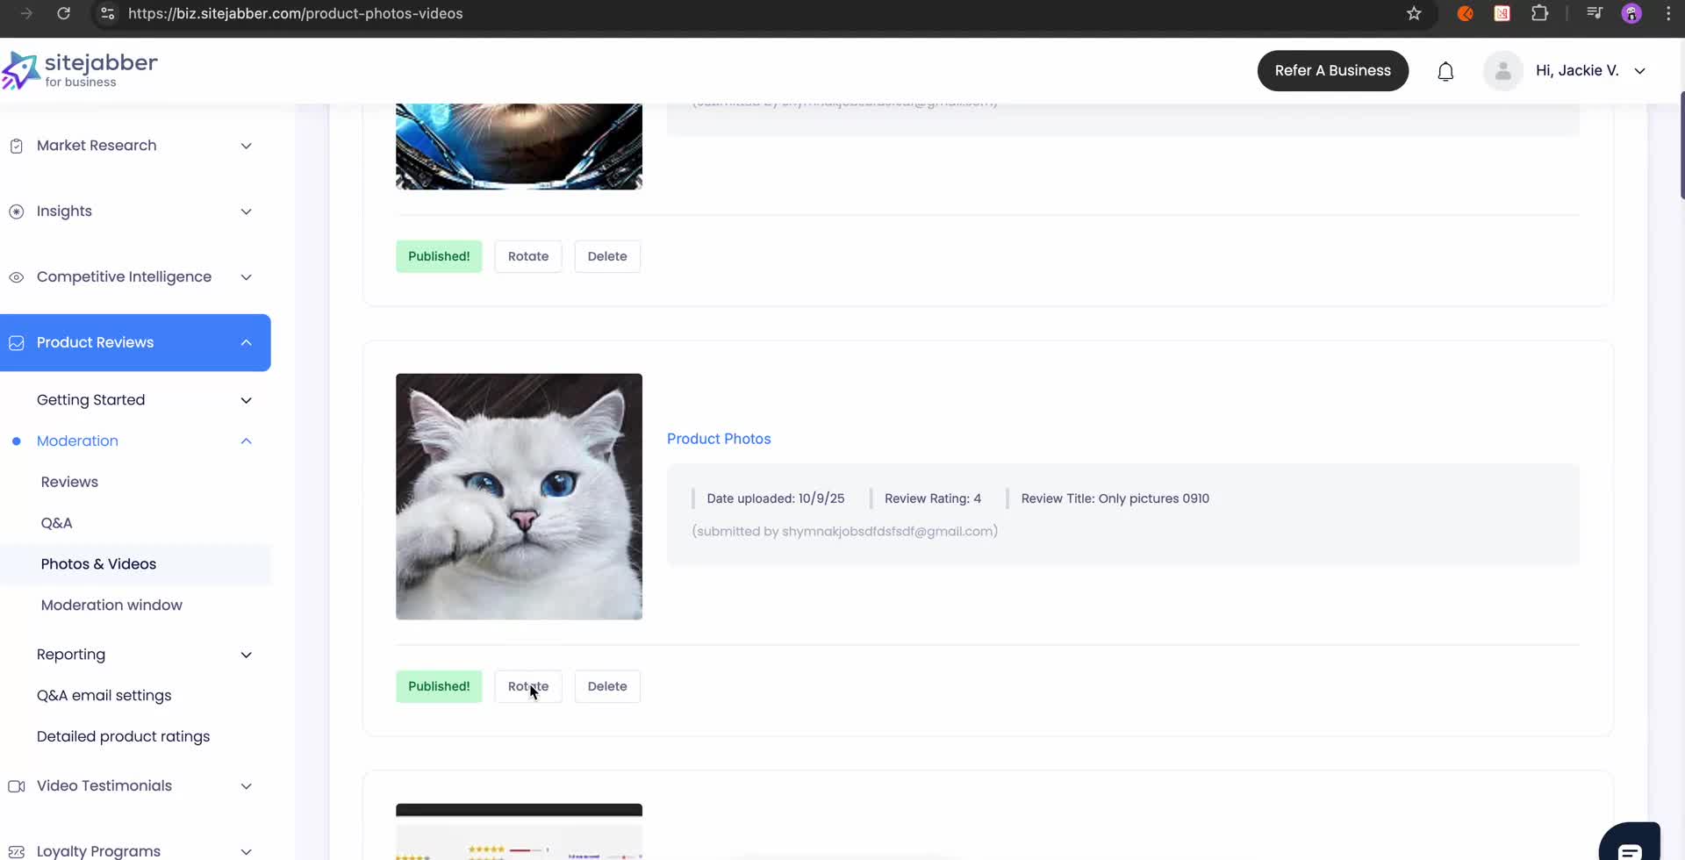Expand the Loyalty Programs section
The image size is (1685, 860).
(x=247, y=851)
